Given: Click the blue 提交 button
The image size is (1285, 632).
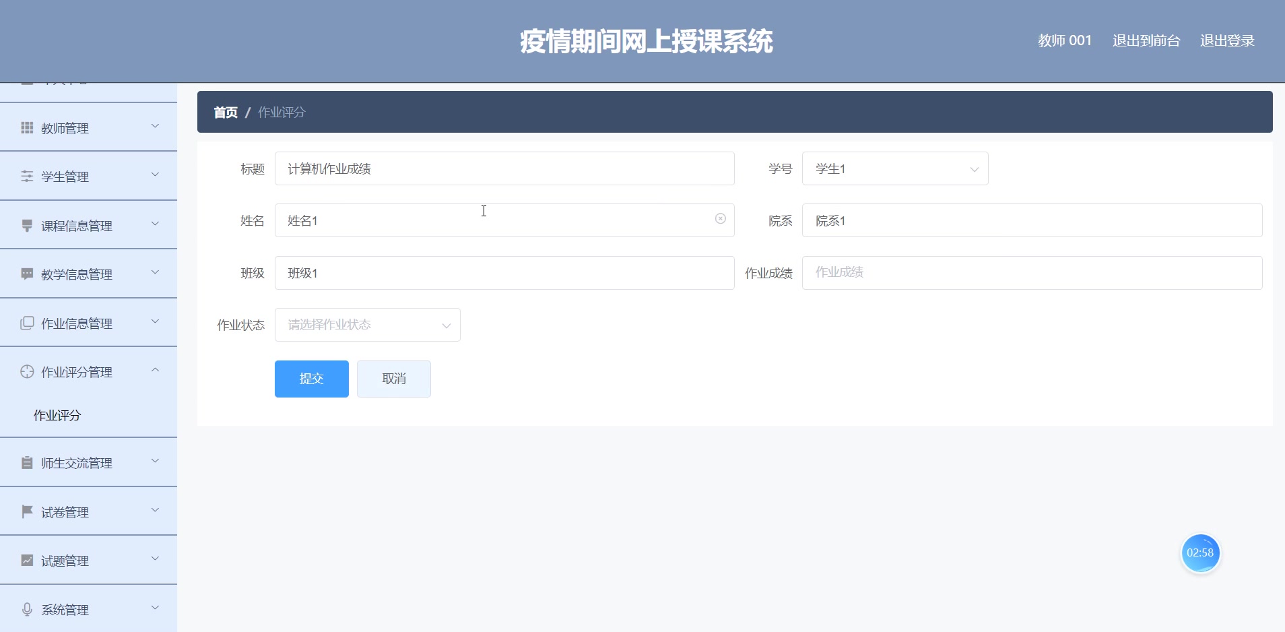Looking at the screenshot, I should [x=312, y=379].
